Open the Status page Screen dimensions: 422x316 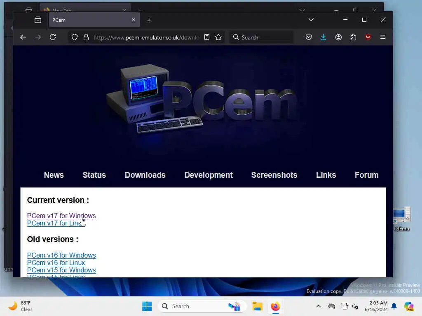94,175
